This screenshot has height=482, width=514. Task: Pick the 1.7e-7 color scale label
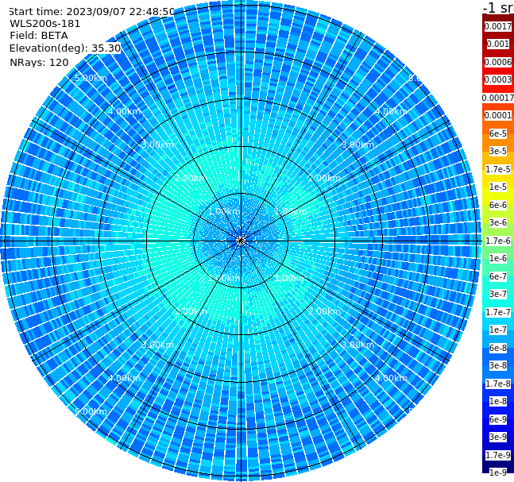498,312
